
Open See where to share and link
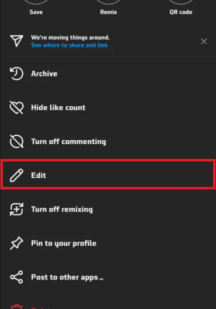pyautogui.click(x=70, y=45)
